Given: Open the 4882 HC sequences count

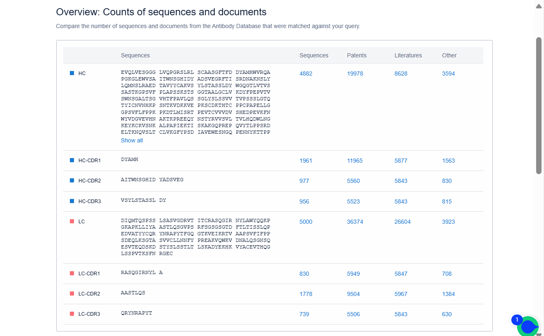Looking at the screenshot, I should tap(305, 73).
